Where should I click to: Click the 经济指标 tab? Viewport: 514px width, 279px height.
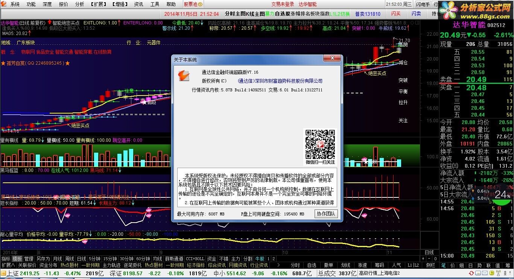pyautogui.click(x=196, y=265)
